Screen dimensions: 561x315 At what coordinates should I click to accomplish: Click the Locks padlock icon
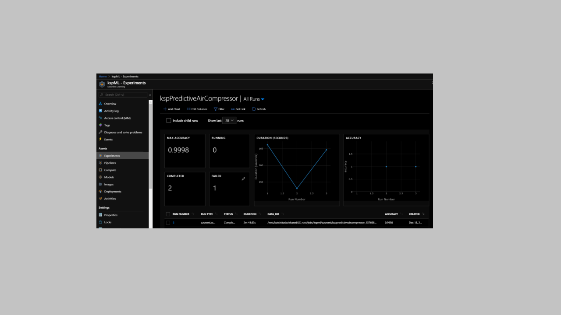tap(100, 222)
